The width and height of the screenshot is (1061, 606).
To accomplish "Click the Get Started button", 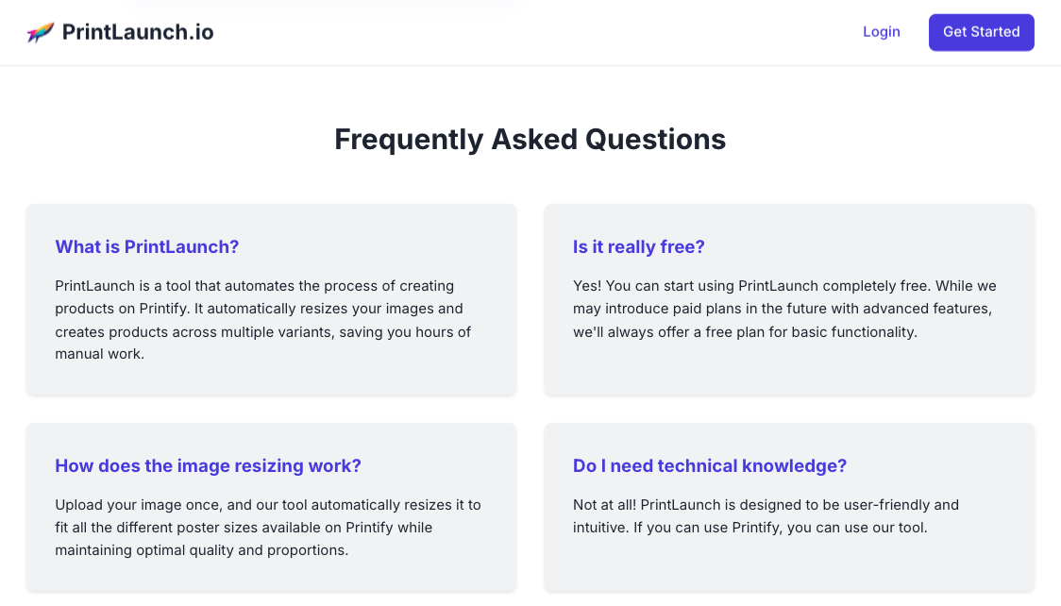I will point(981,32).
